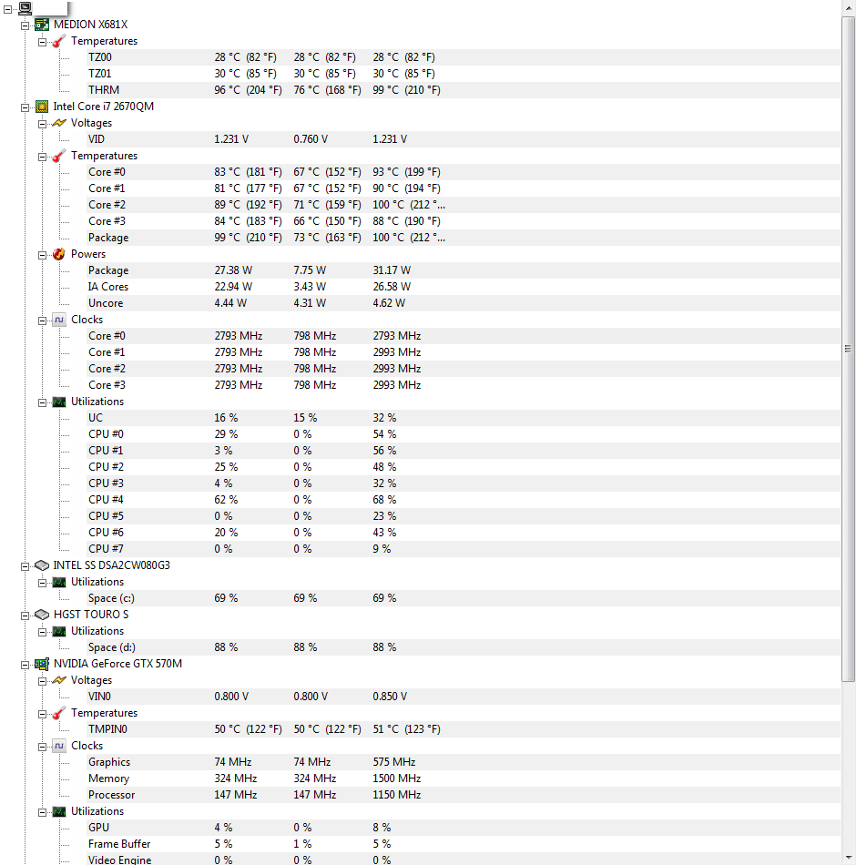Select the THRM temperature row

pos(464,90)
